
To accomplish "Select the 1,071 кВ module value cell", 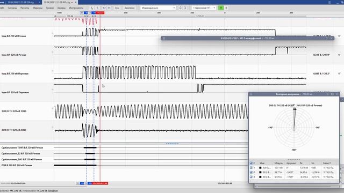I will (278, 168).
